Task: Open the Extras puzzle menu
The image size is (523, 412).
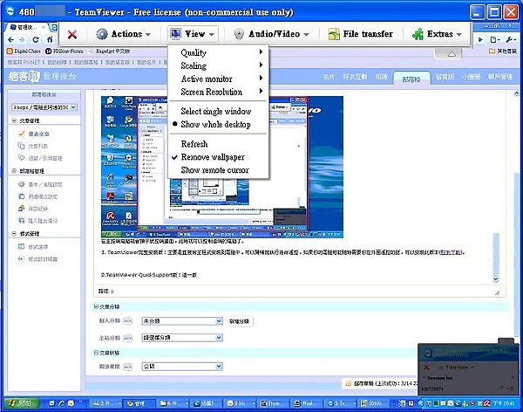Action: pyautogui.click(x=437, y=34)
